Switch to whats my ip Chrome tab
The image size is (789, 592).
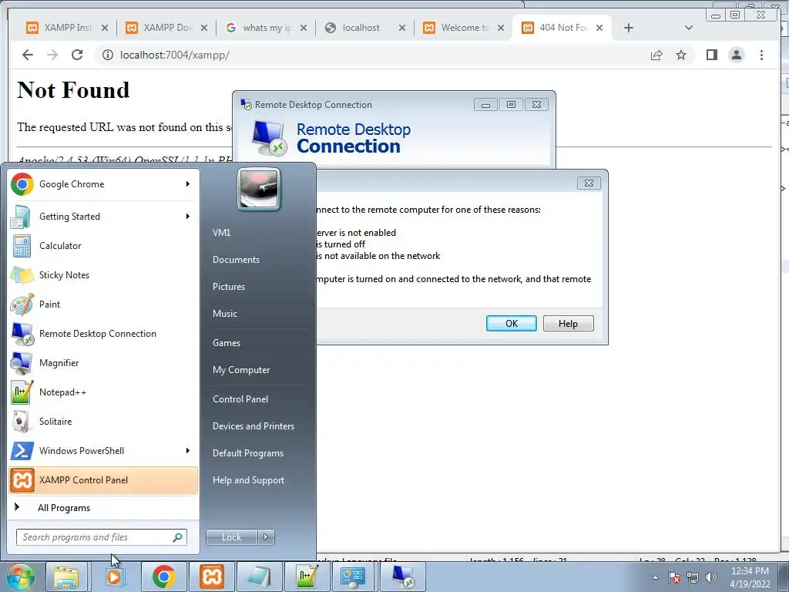click(266, 28)
